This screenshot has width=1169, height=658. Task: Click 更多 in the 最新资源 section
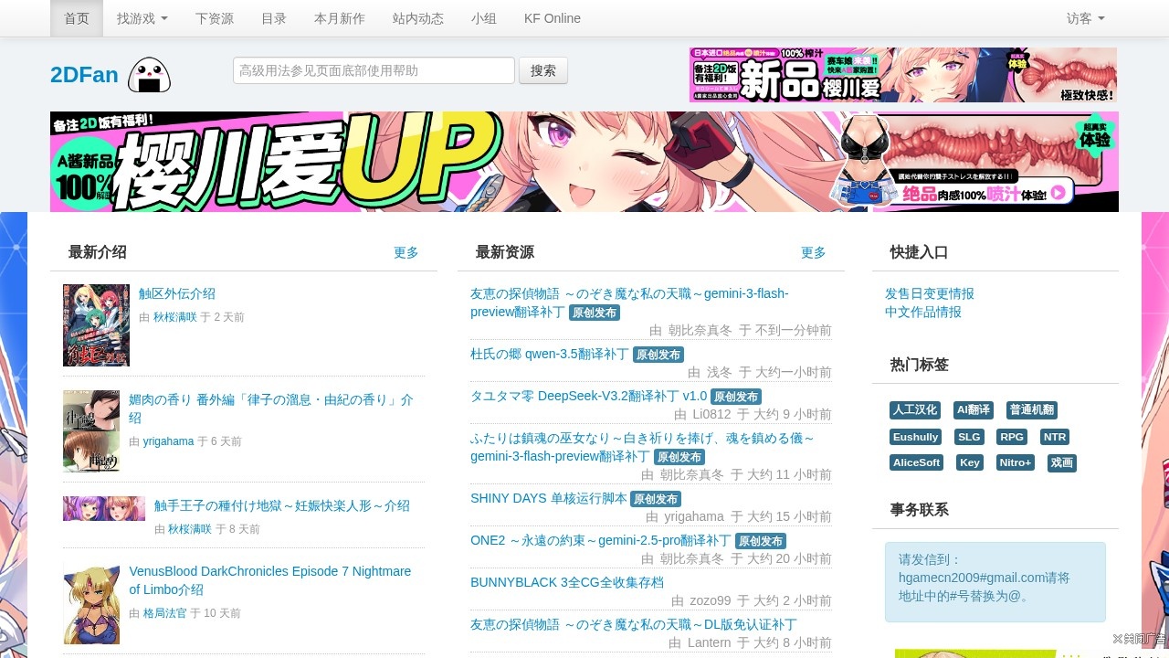(813, 253)
